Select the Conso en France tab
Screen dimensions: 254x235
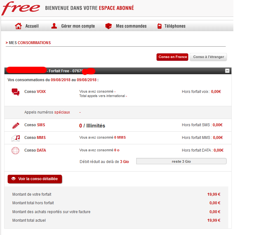[172, 57]
